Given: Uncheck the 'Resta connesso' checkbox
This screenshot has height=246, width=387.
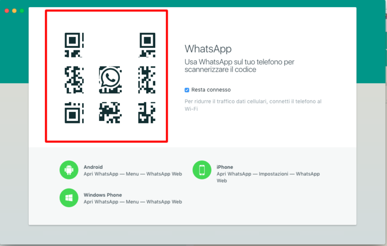Looking at the screenshot, I should point(187,90).
